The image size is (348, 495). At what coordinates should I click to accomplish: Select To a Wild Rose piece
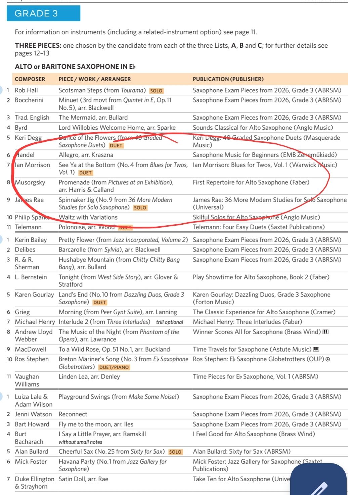pyautogui.click(x=114, y=349)
